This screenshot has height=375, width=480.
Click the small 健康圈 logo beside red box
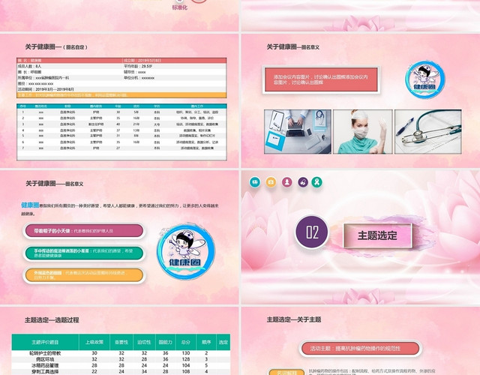point(425,79)
